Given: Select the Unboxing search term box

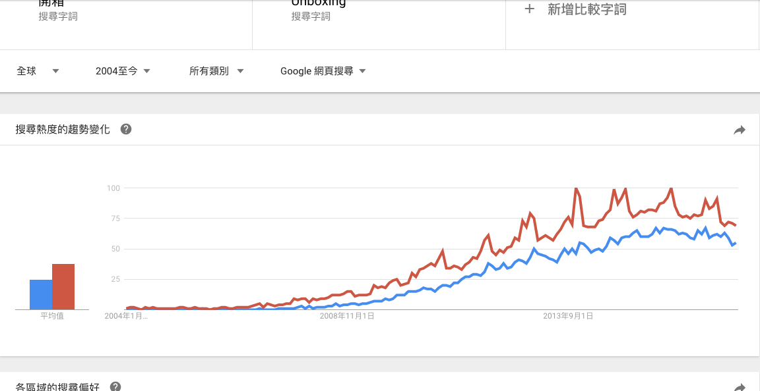Looking at the screenshot, I should click(x=379, y=24).
